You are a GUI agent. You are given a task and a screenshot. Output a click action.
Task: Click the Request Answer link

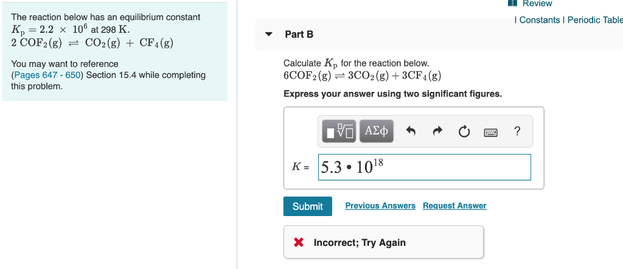[x=454, y=206]
